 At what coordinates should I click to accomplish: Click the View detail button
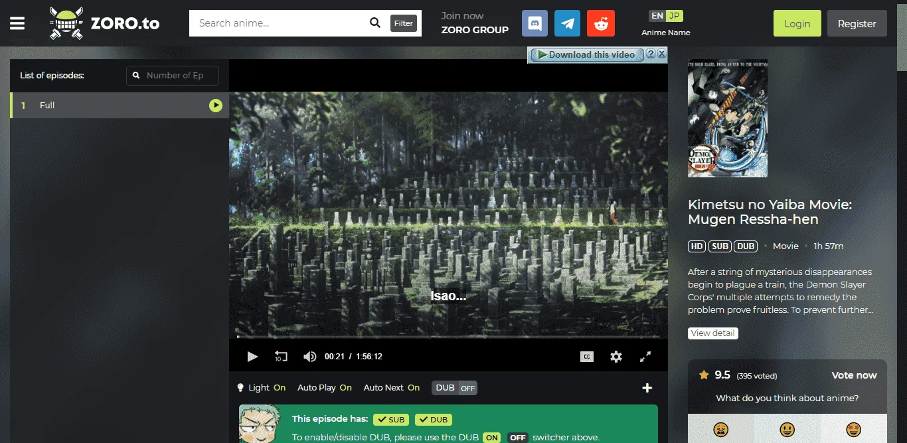713,333
